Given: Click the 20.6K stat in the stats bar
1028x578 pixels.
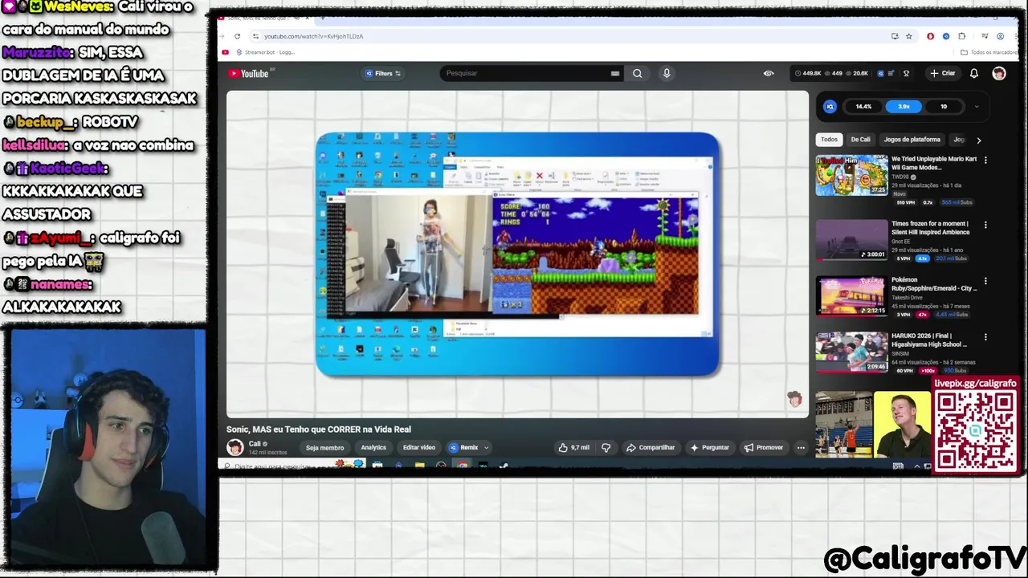Looking at the screenshot, I should tap(855, 73).
